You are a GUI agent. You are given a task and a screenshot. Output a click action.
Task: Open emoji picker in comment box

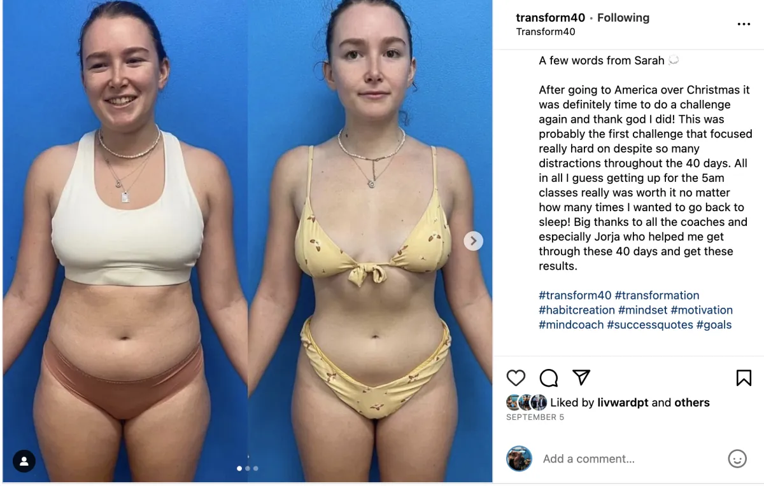[x=737, y=459]
